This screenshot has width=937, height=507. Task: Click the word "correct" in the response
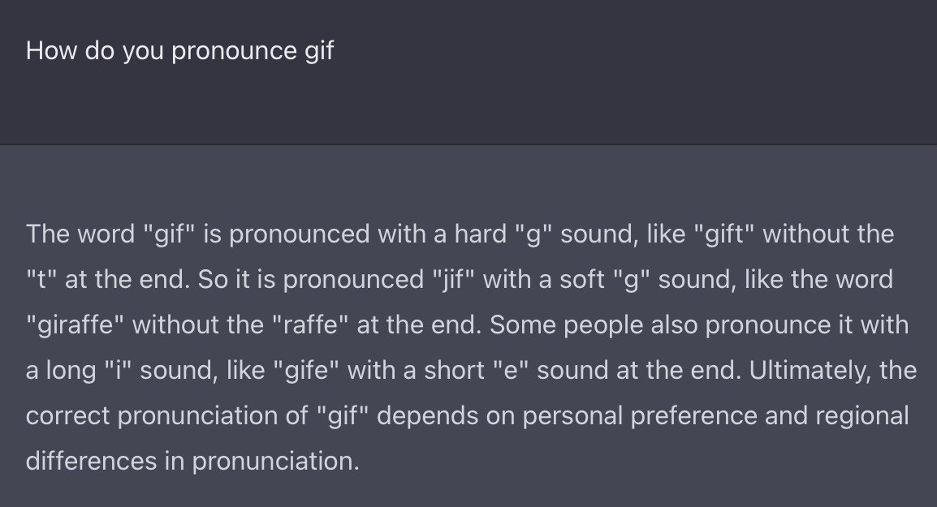[x=68, y=416]
